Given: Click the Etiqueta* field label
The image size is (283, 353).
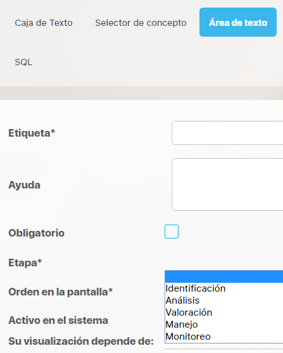Looking at the screenshot, I should pyautogui.click(x=32, y=133).
